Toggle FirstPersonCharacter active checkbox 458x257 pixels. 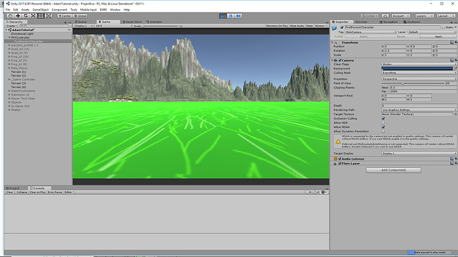click(342, 27)
